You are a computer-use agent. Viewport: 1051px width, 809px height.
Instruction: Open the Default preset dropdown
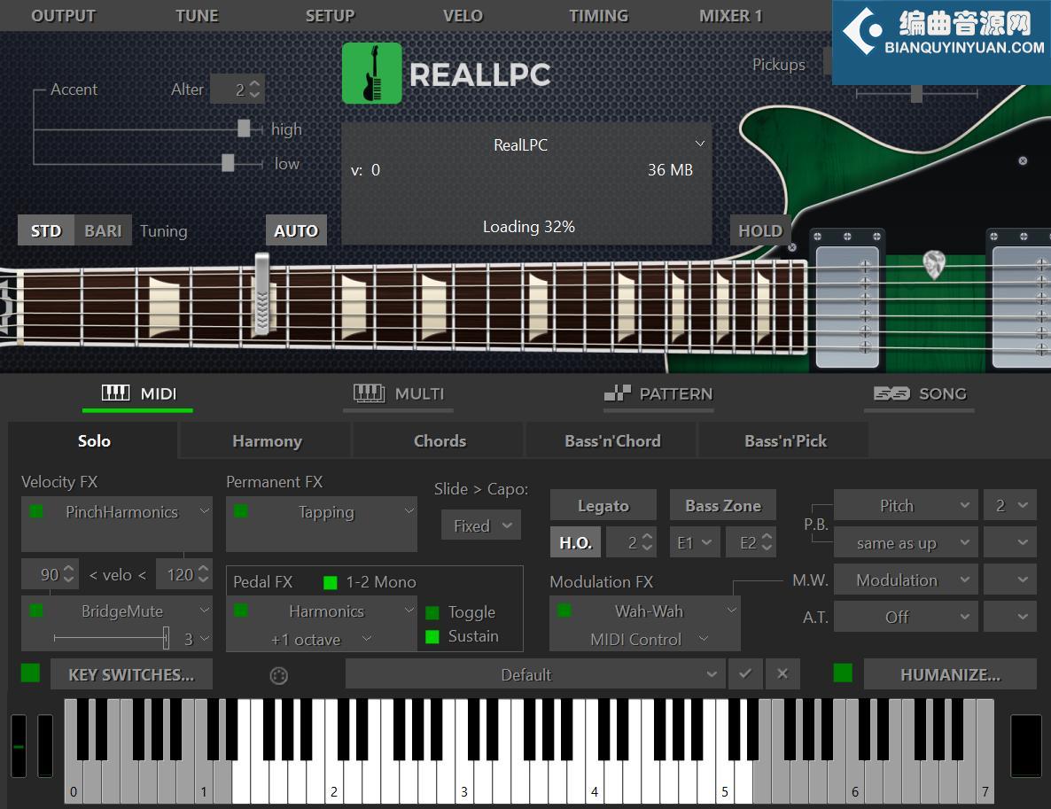coord(535,674)
